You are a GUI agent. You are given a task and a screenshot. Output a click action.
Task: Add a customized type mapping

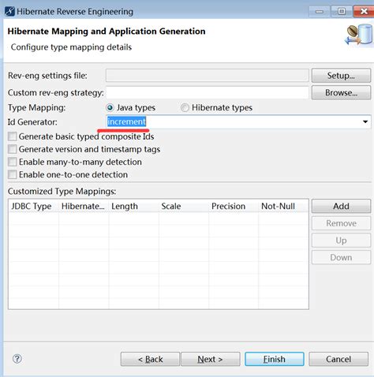(x=341, y=206)
